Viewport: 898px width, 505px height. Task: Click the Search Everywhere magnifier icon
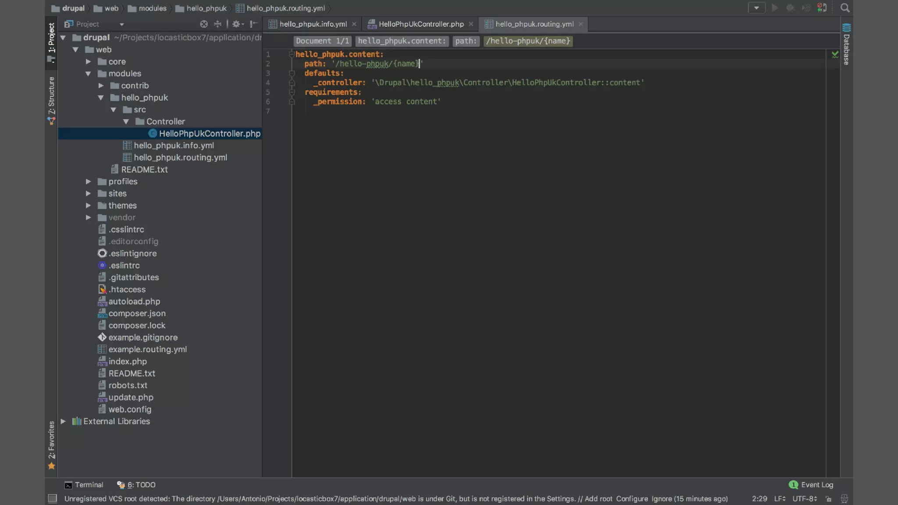(845, 8)
